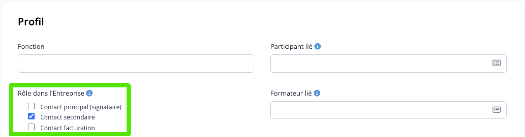Screen dimensions: 525x137
Task: Click the info icon next to Participant lié
Action: [x=317, y=47]
